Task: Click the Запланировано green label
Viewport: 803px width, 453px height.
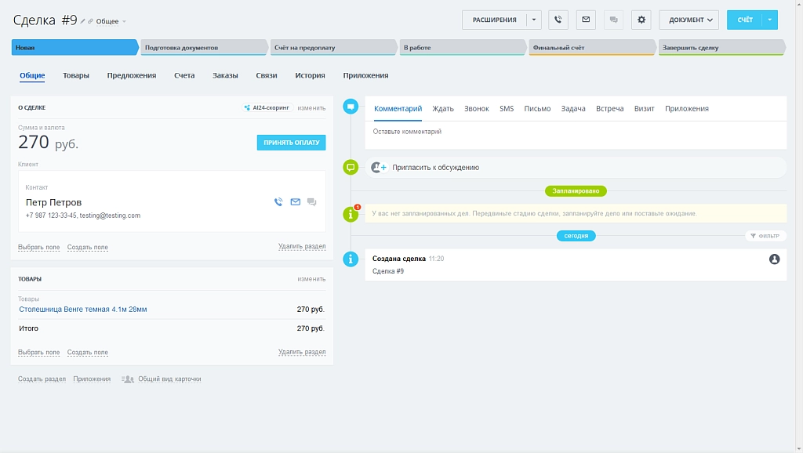Action: tap(576, 191)
